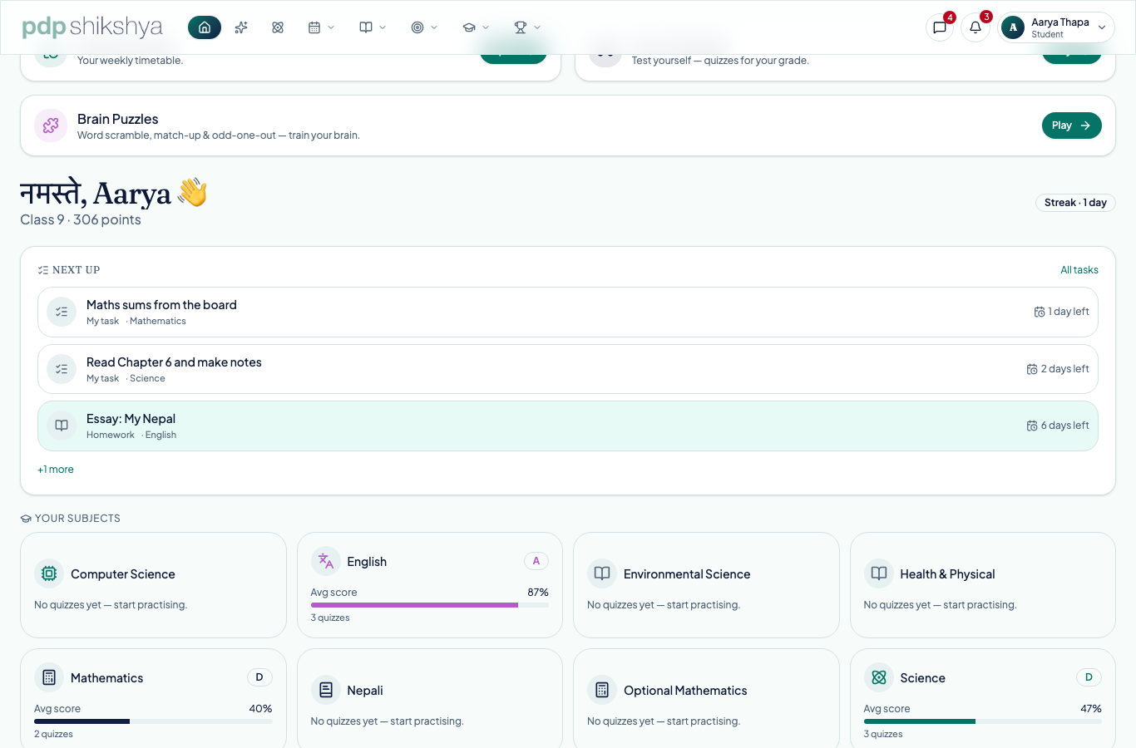Click the Computer Science chip icon

pyautogui.click(x=49, y=573)
